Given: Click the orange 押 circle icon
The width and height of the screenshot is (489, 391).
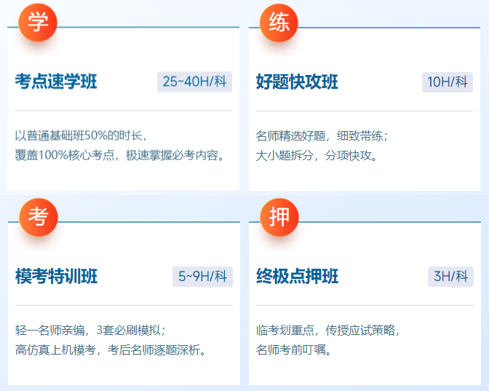Looking at the screenshot, I should click(279, 217).
